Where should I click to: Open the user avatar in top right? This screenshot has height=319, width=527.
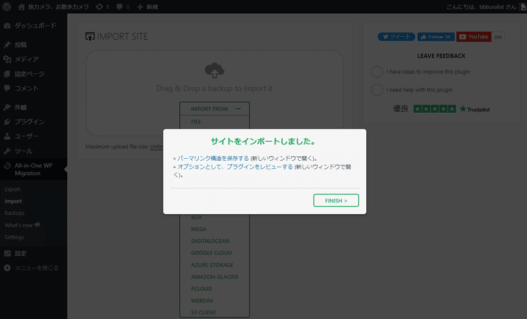click(523, 7)
